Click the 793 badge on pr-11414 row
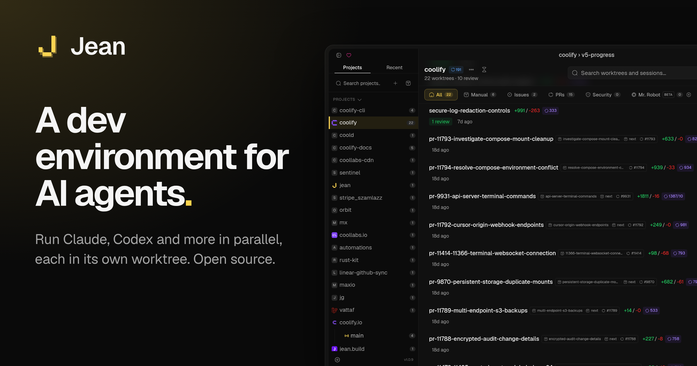The image size is (697, 366). tap(679, 253)
